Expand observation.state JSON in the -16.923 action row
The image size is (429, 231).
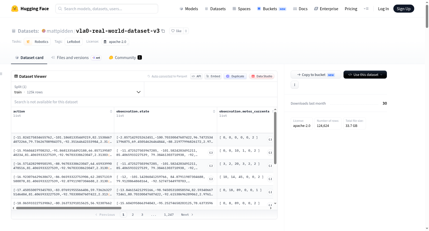click(x=211, y=179)
